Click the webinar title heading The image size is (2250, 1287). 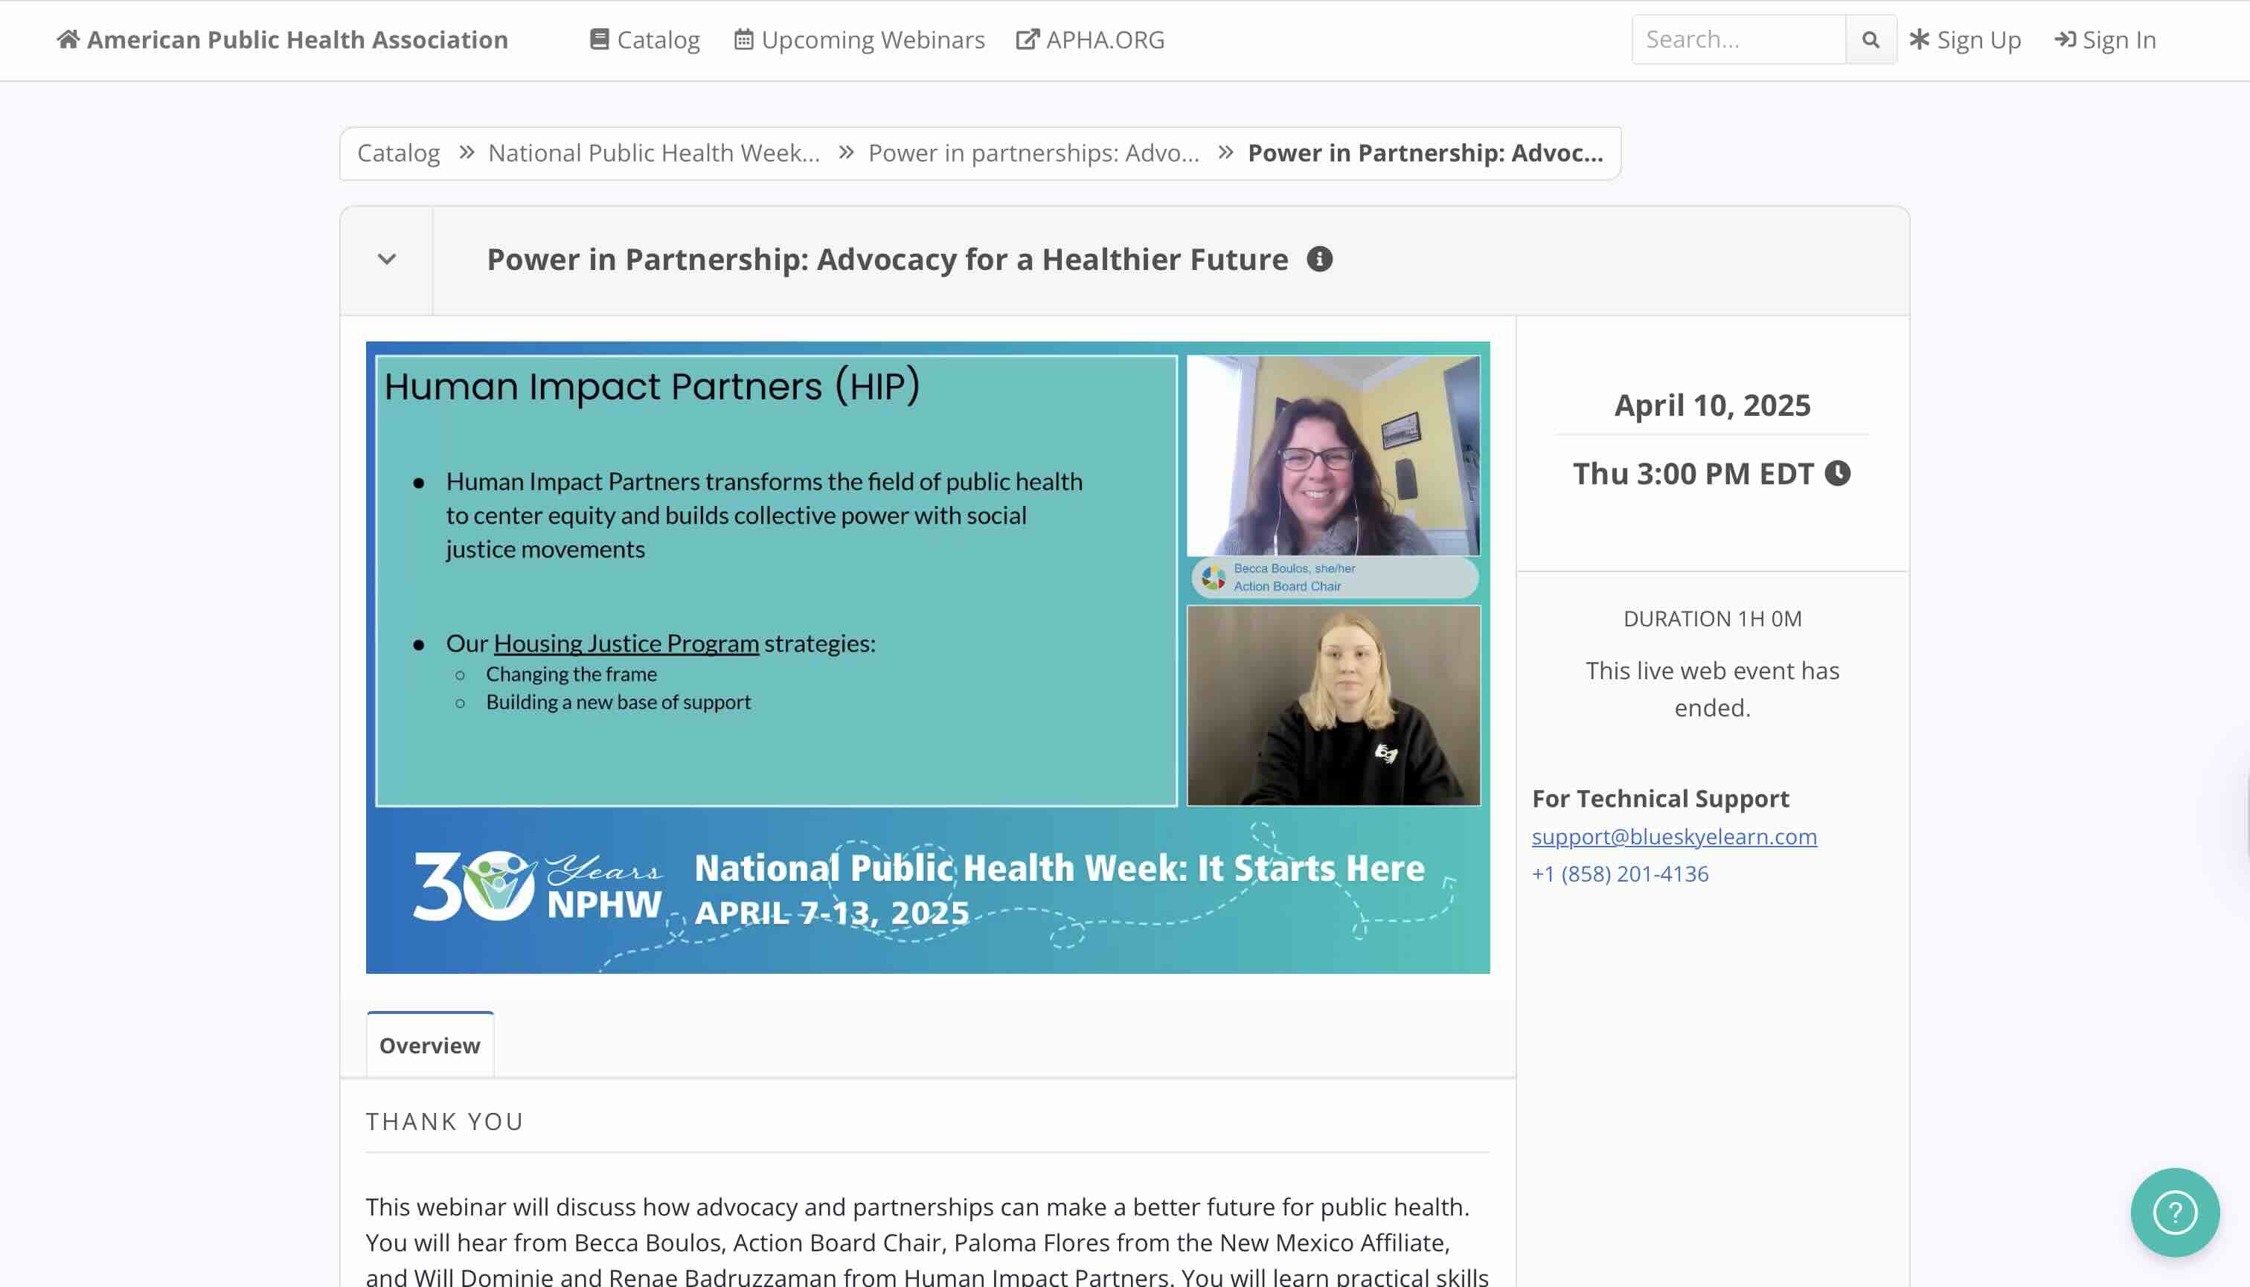888,260
